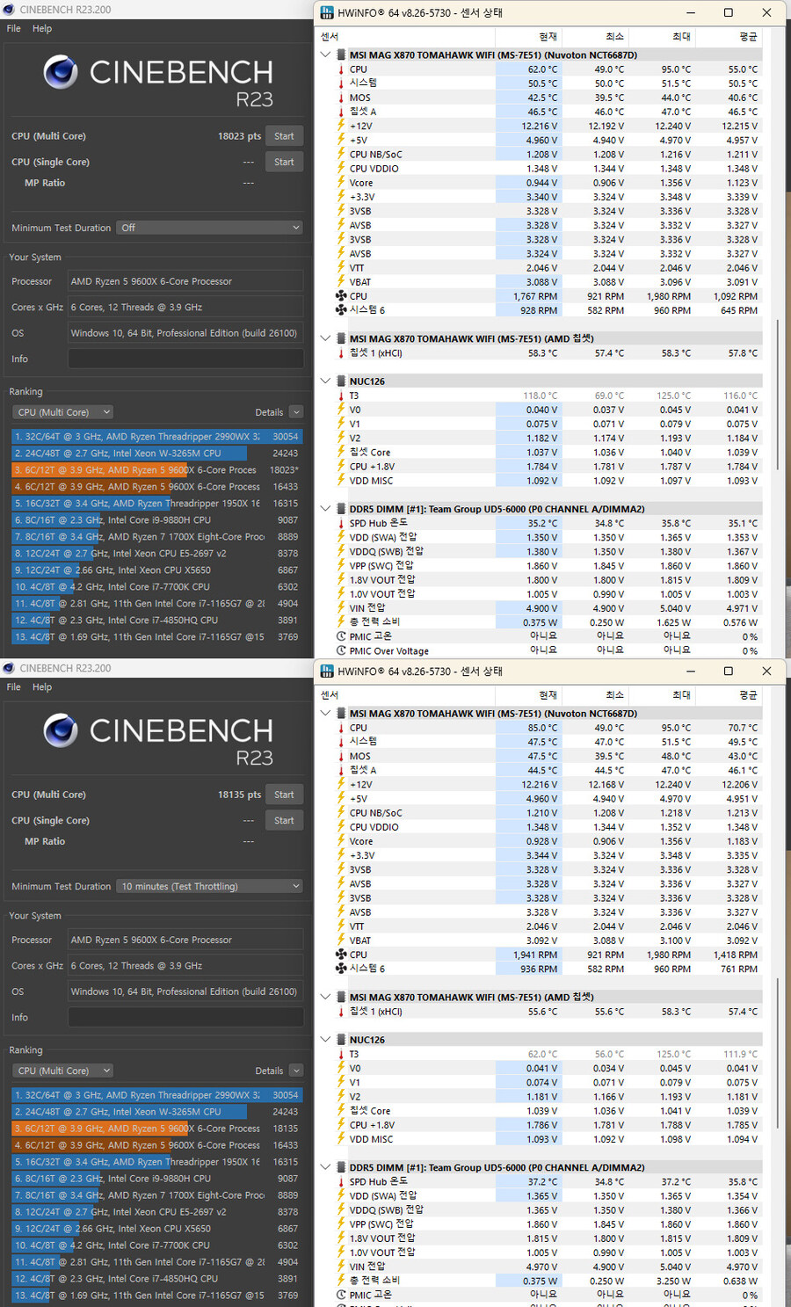Click thermometer icon of SPD Hub 온도 35.2 °C
Image resolution: width=791 pixels, height=1307 pixels.
tap(341, 523)
